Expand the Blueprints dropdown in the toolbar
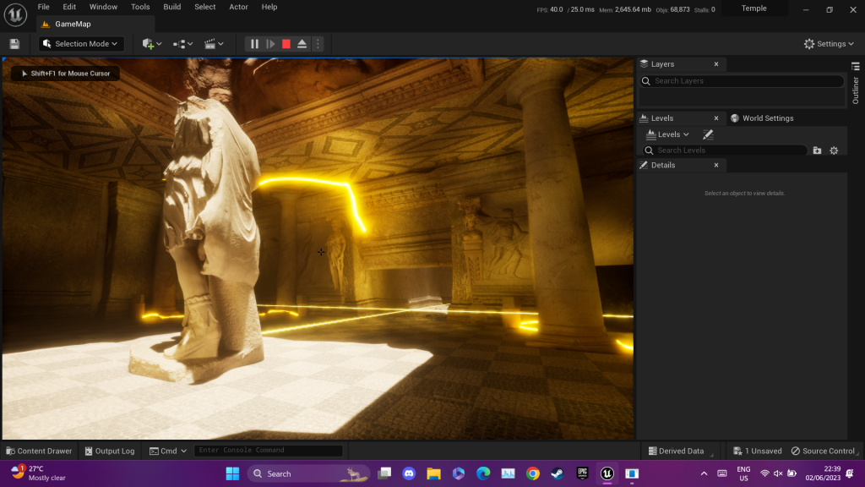The image size is (865, 487). [x=182, y=44]
